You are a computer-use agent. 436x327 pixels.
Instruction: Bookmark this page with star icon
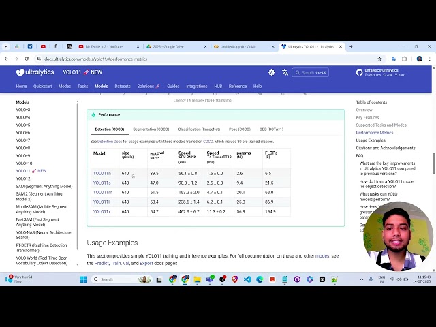pos(379,59)
